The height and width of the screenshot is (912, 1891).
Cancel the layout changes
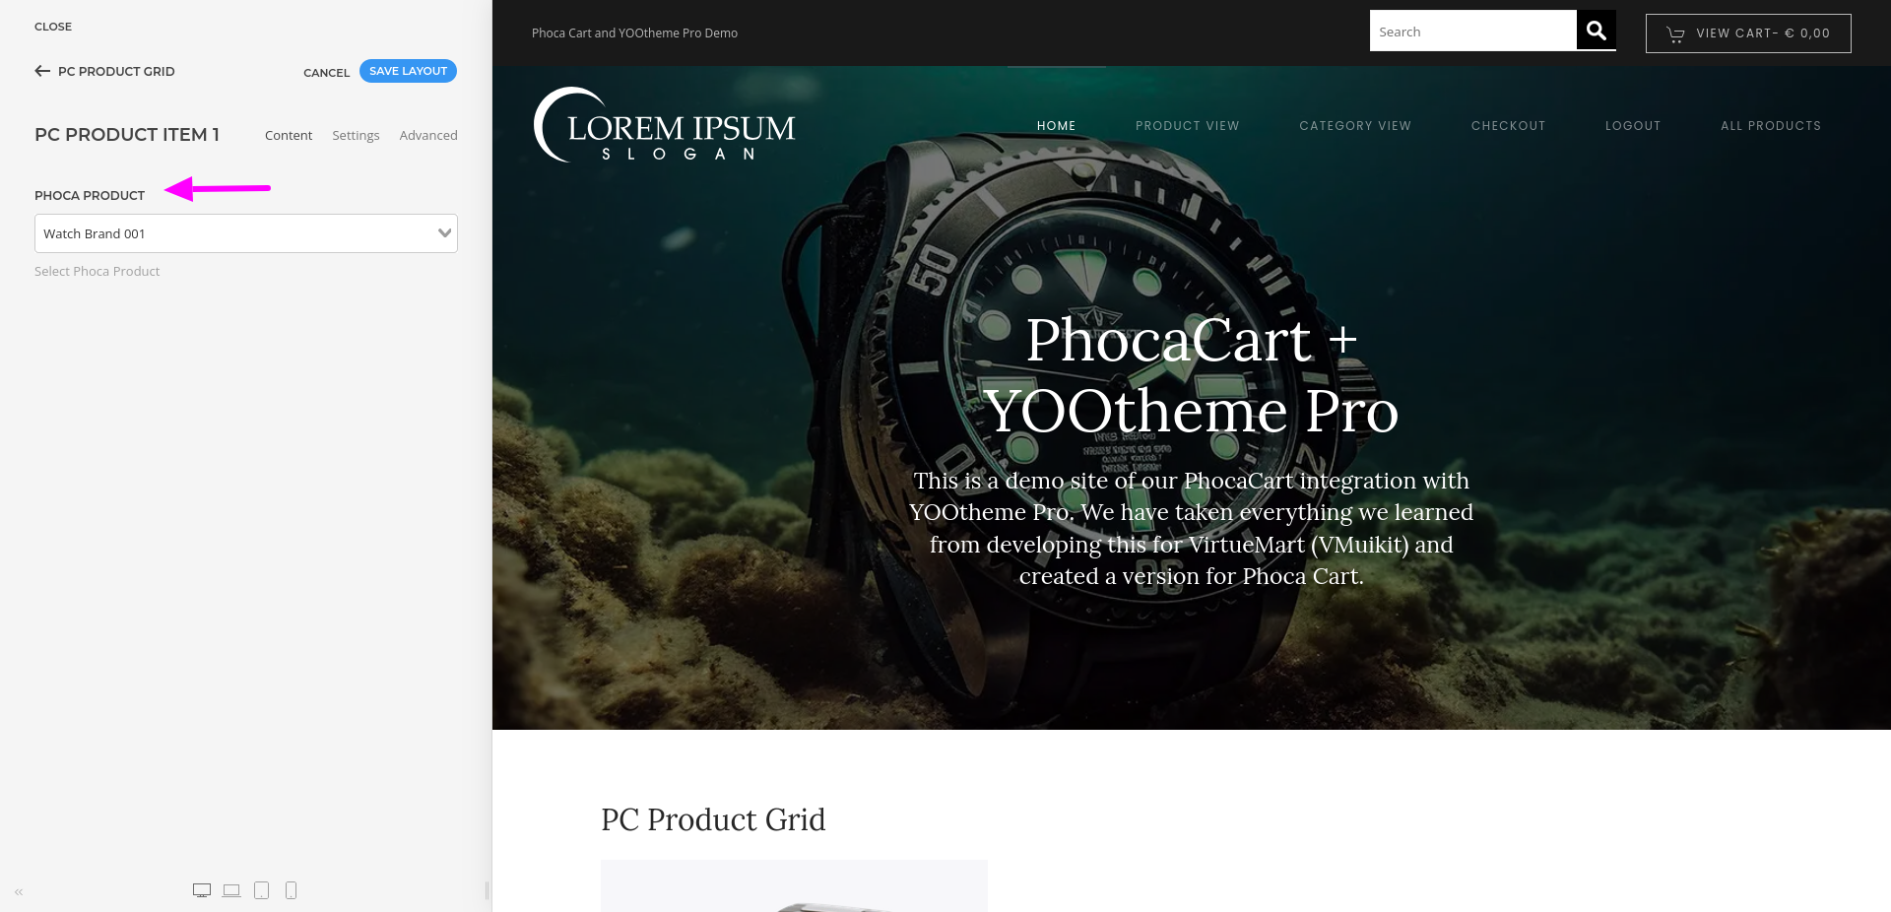click(326, 73)
